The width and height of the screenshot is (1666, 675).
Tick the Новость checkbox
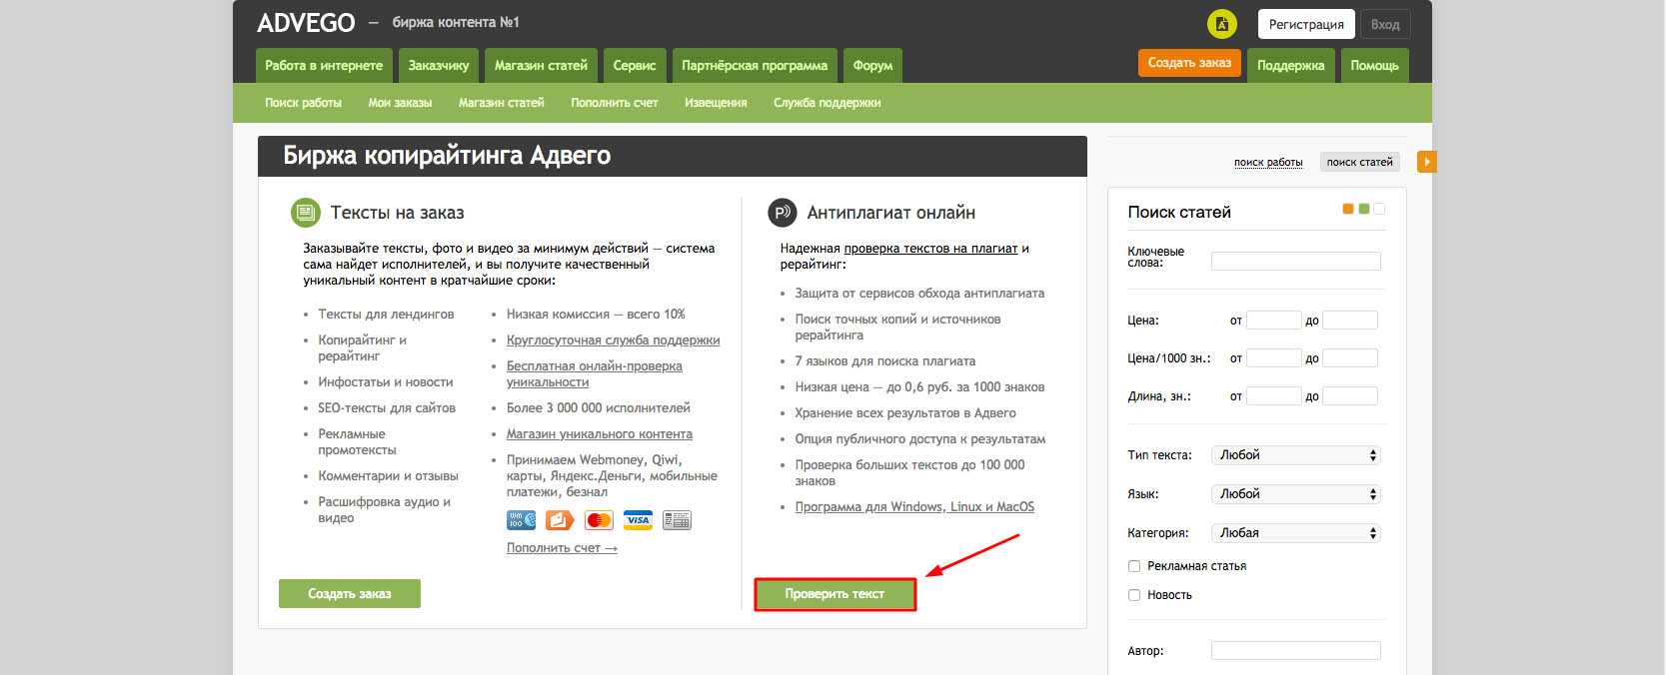[x=1134, y=595]
